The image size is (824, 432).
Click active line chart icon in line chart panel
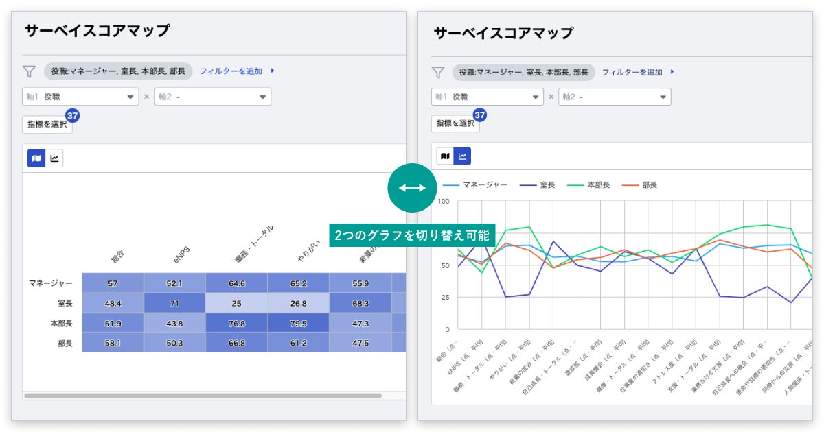(x=462, y=156)
